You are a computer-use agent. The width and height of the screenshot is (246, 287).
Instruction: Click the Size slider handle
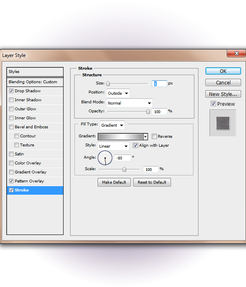point(108,84)
